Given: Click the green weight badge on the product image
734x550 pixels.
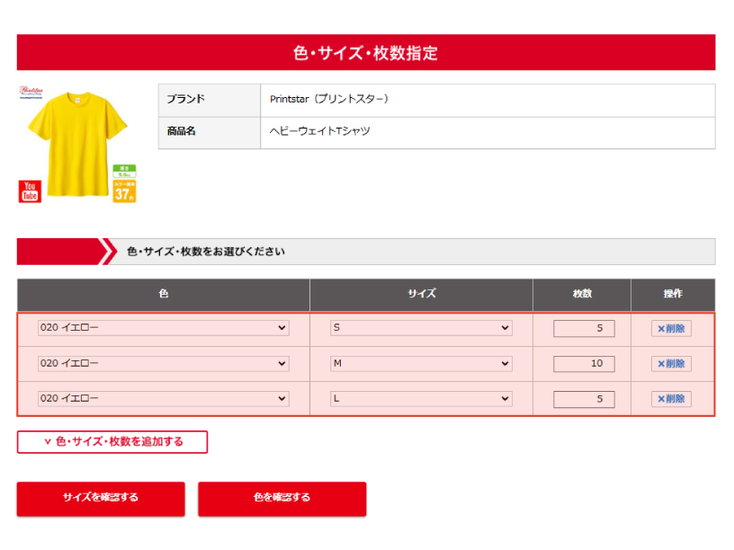Looking at the screenshot, I should click(124, 171).
